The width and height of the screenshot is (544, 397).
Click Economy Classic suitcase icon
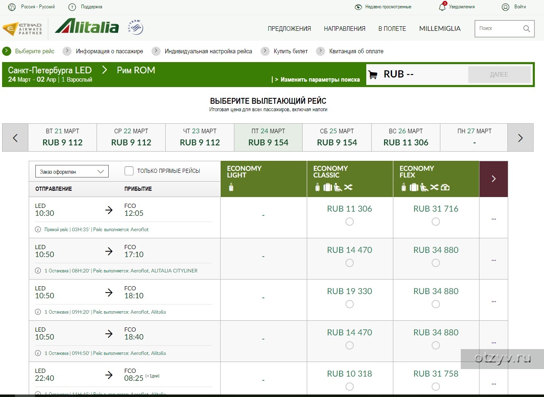(328, 187)
